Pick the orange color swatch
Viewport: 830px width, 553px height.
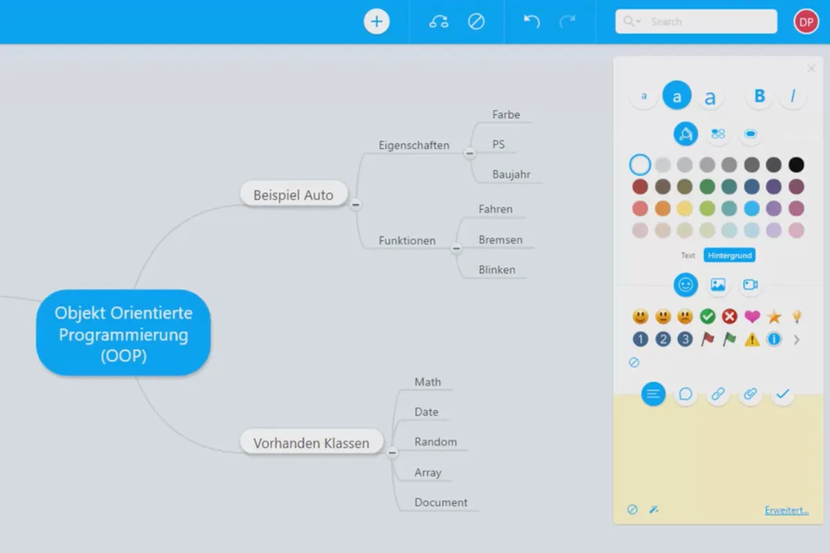(663, 208)
